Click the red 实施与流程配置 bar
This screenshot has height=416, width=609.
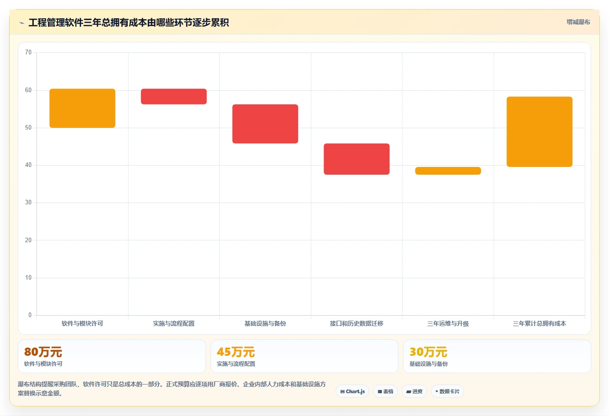pyautogui.click(x=174, y=97)
